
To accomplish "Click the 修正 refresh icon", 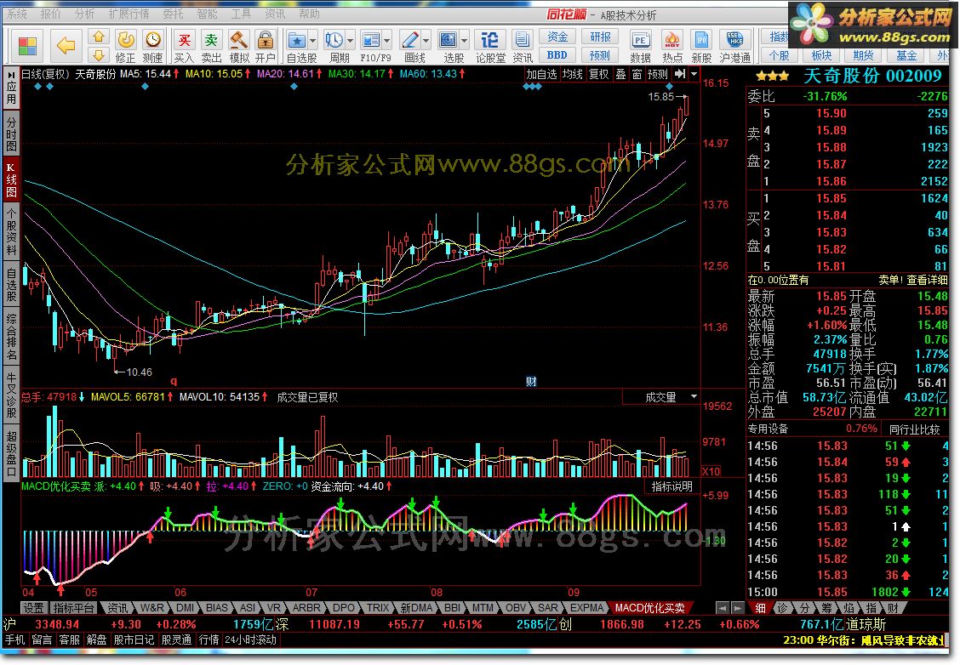I will (x=125, y=40).
